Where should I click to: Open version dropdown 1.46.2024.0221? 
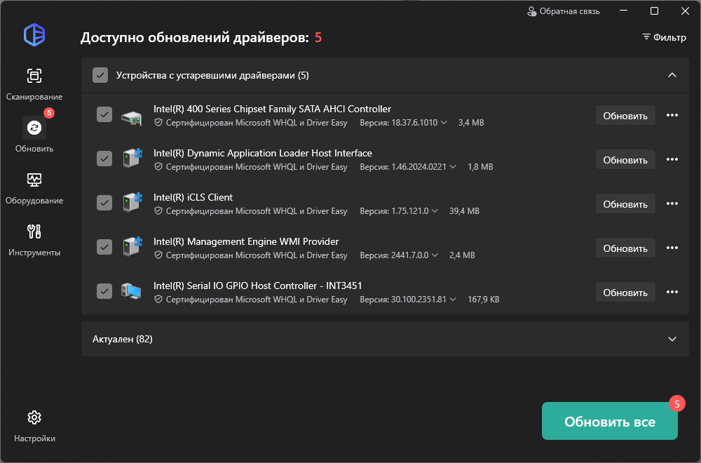coord(453,167)
